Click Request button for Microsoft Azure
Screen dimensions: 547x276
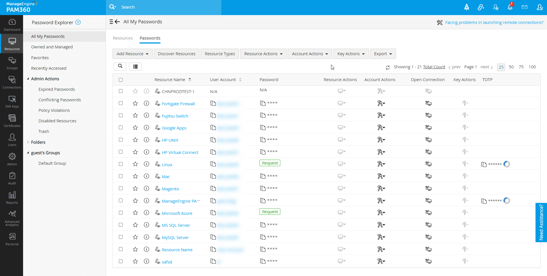tap(270, 212)
